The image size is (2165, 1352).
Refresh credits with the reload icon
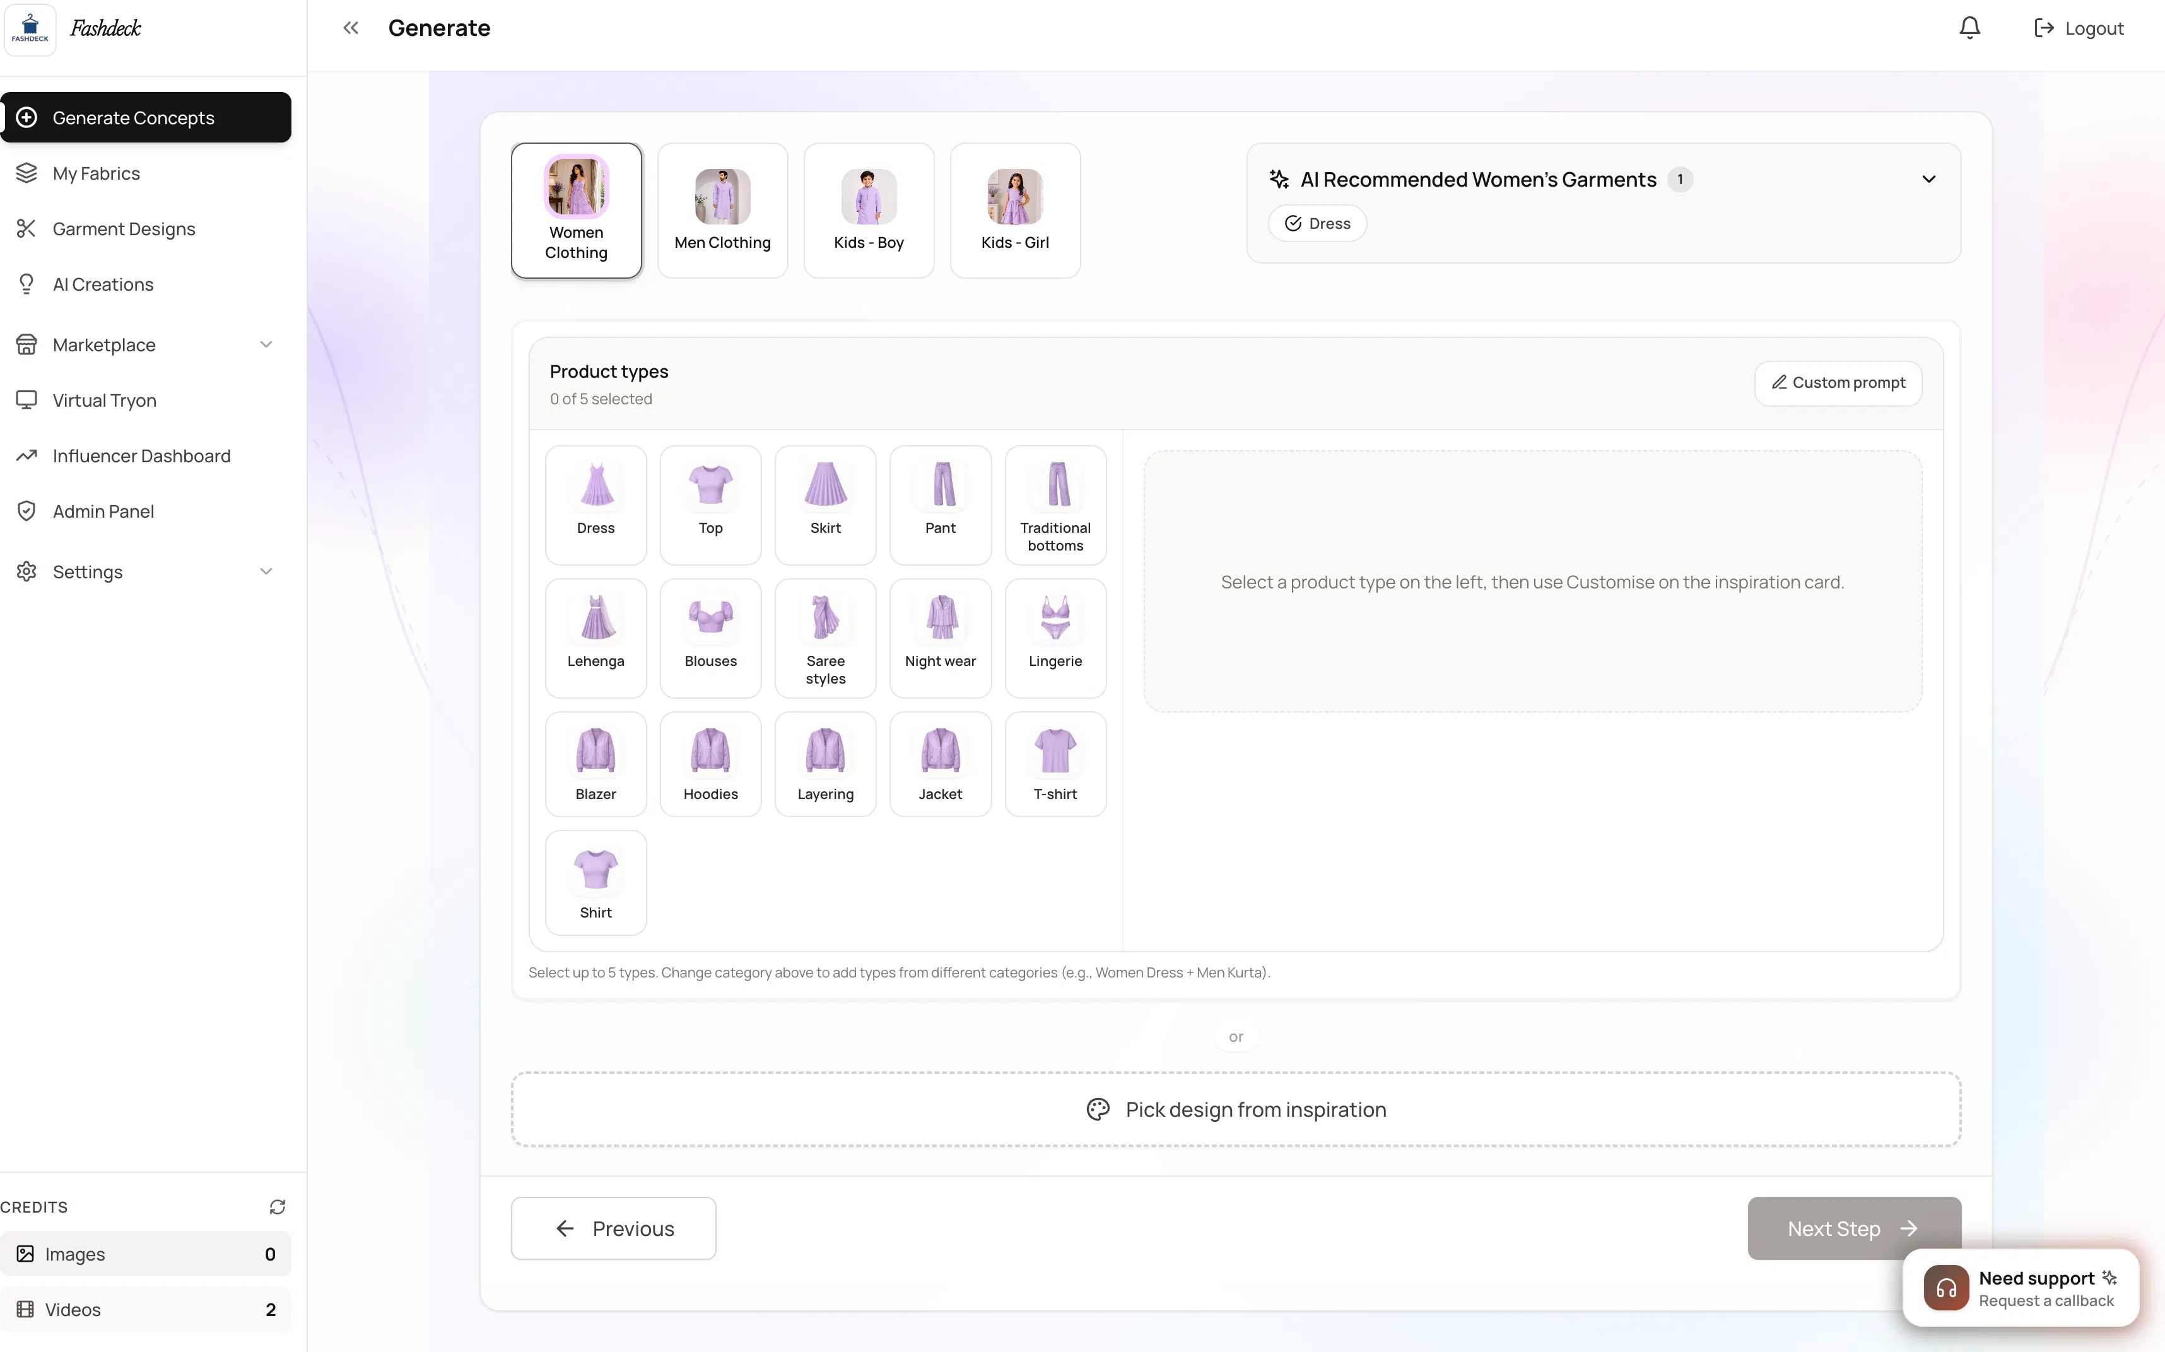(x=277, y=1207)
